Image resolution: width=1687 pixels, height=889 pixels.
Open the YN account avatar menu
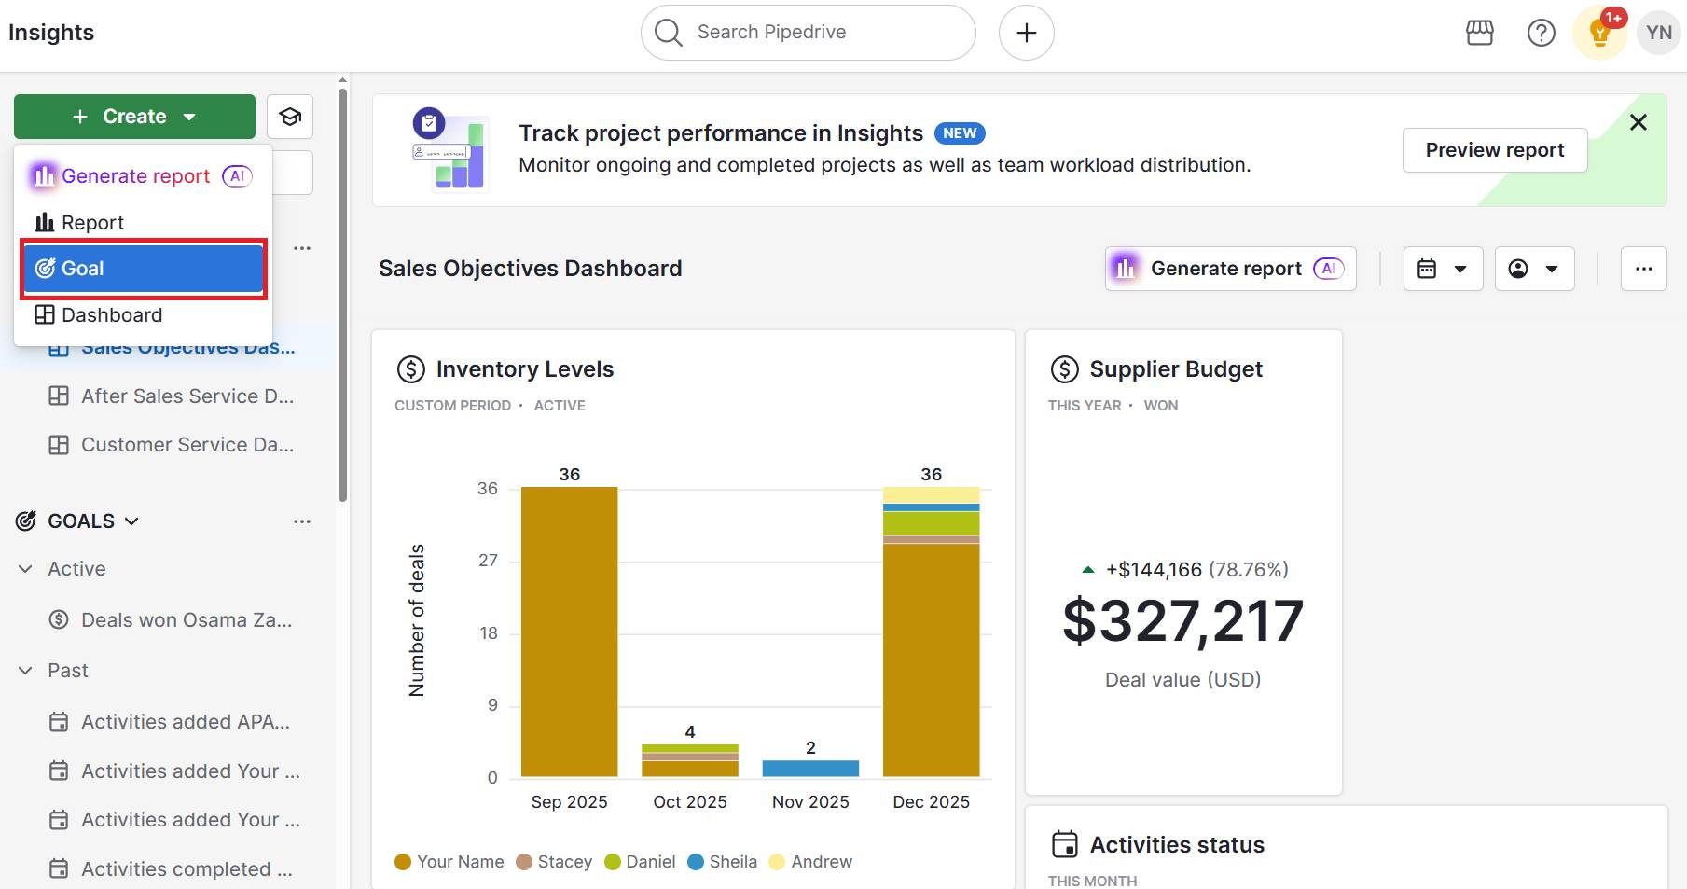[x=1658, y=33]
